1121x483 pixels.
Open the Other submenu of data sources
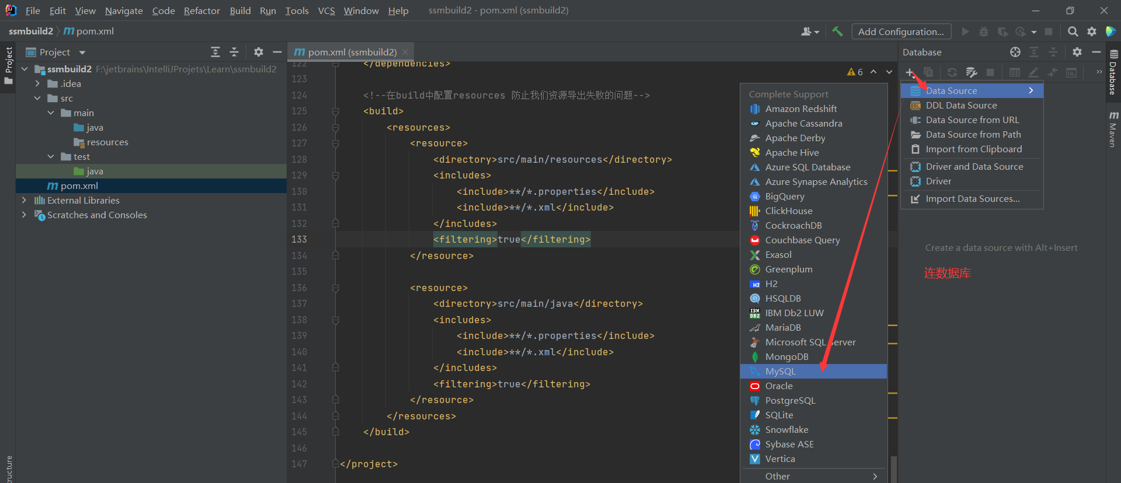[813, 476]
